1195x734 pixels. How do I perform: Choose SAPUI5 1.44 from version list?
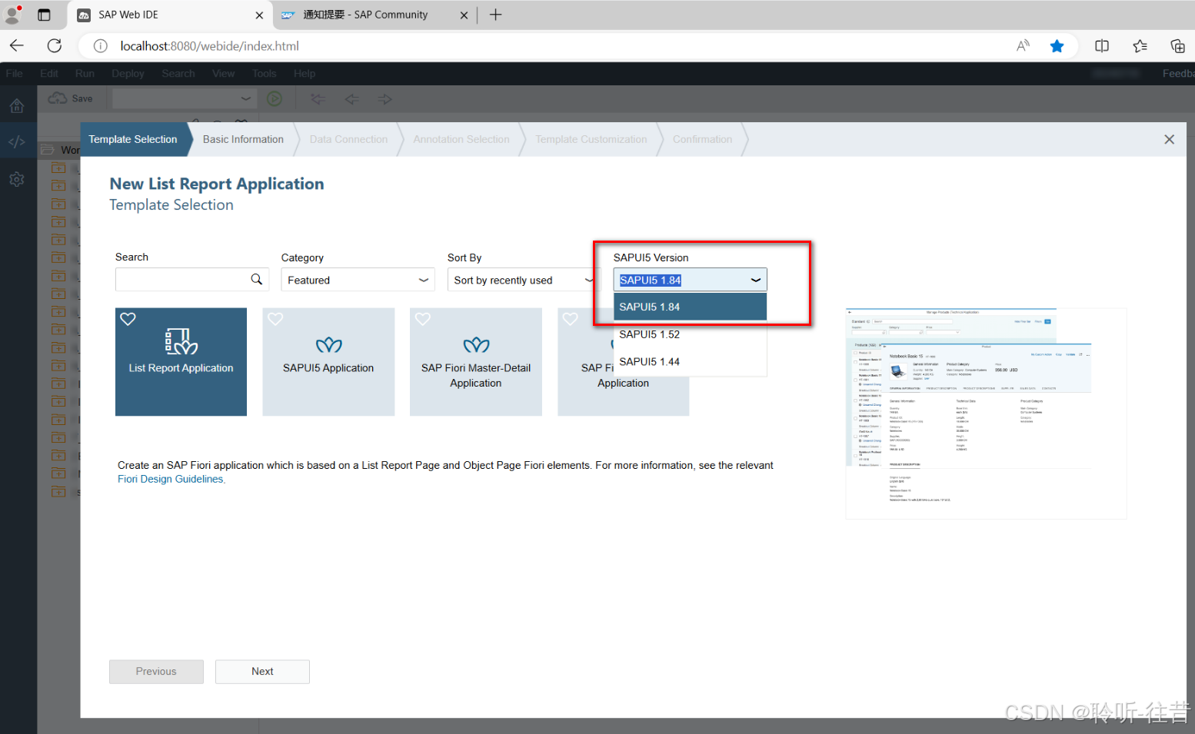pyautogui.click(x=690, y=361)
